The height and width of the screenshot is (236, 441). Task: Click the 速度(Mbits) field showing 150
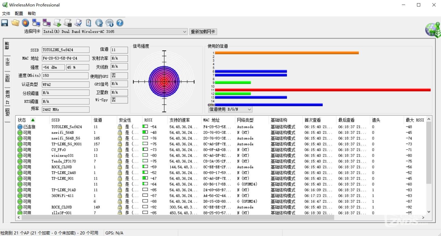pyautogui.click(x=65, y=76)
